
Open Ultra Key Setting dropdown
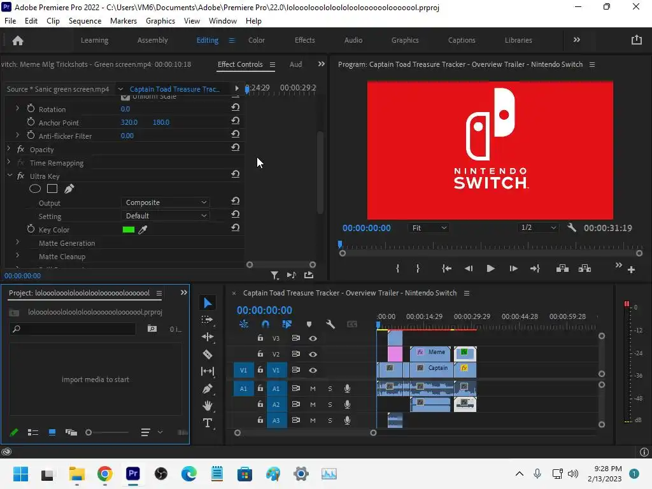(x=166, y=216)
